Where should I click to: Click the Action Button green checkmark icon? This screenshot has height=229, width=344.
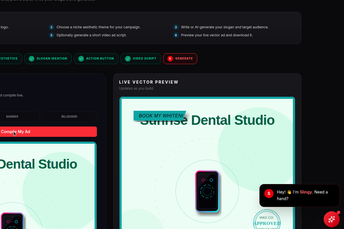click(x=81, y=59)
